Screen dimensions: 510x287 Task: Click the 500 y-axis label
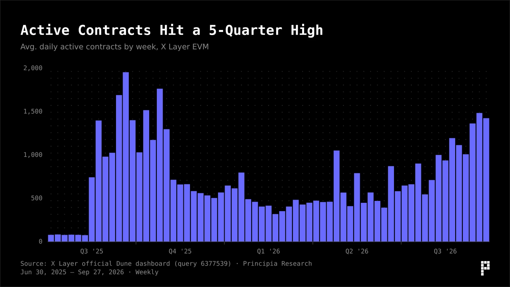[37, 198]
